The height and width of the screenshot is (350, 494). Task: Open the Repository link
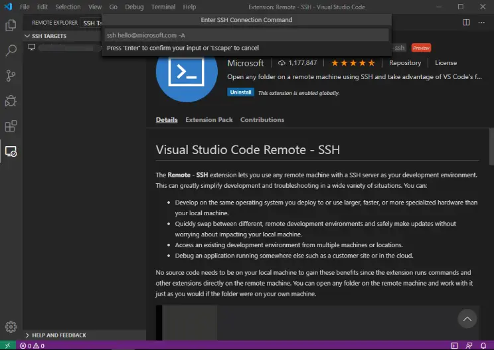pyautogui.click(x=405, y=63)
